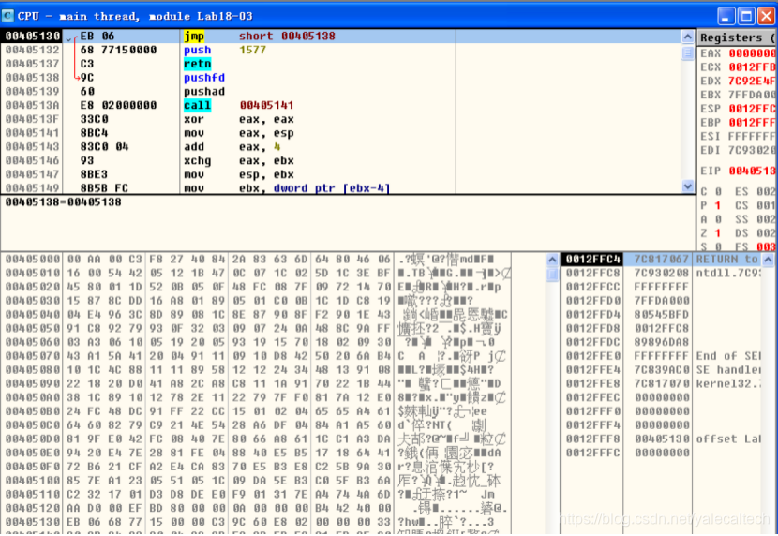The width and height of the screenshot is (778, 536).
Task: Select dump address 00405120
Action: click(33, 508)
